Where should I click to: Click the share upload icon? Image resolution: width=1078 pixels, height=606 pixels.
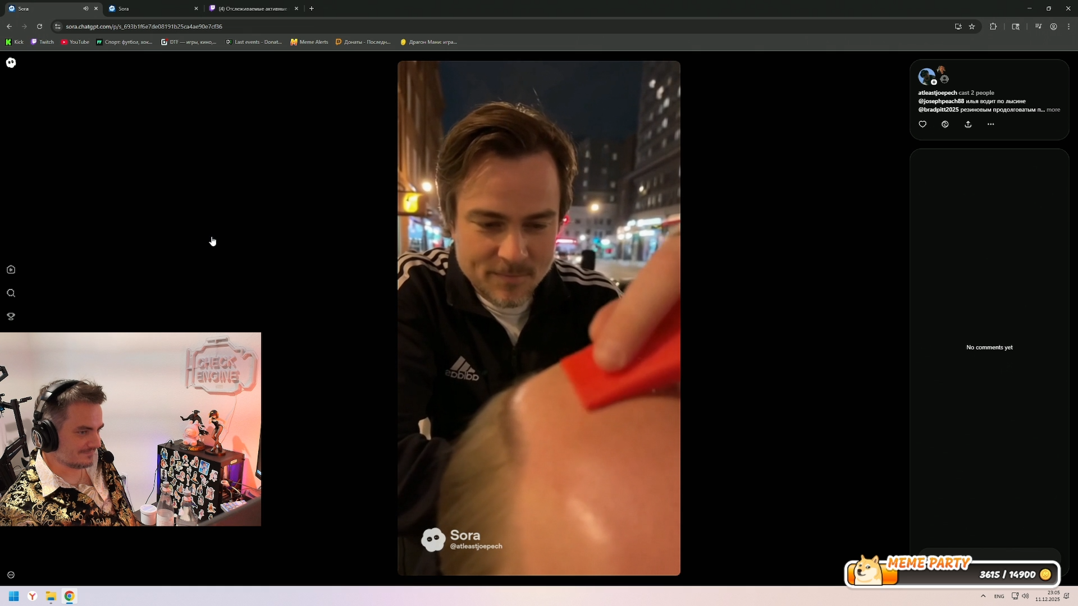968,124
